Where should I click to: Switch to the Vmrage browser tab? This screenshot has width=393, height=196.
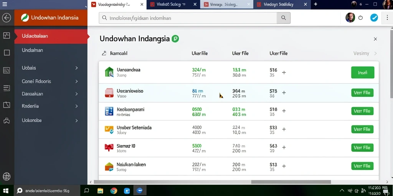coord(227,5)
